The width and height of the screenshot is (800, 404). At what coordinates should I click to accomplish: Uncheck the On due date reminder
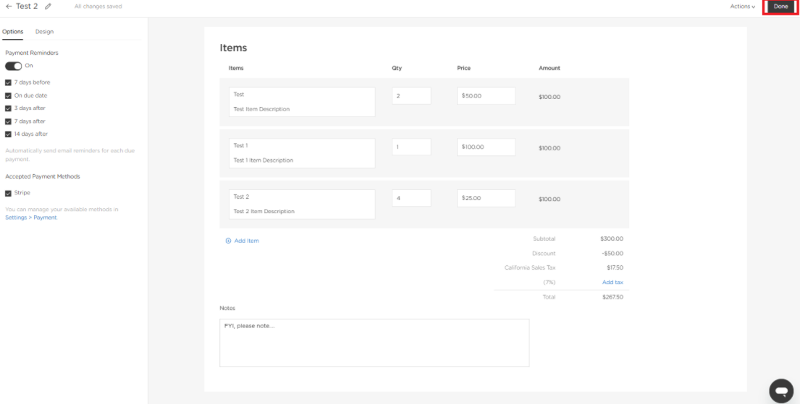tap(8, 96)
